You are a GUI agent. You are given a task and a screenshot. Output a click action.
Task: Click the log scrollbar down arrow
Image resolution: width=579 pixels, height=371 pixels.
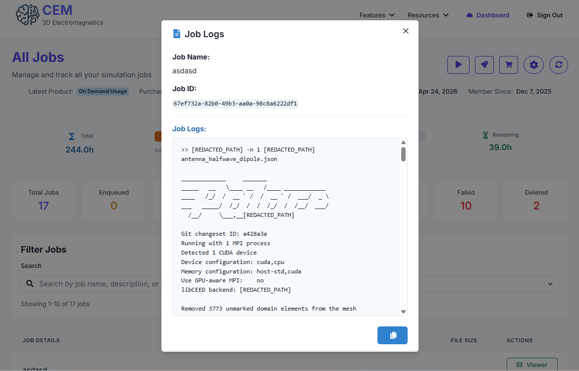click(x=403, y=312)
